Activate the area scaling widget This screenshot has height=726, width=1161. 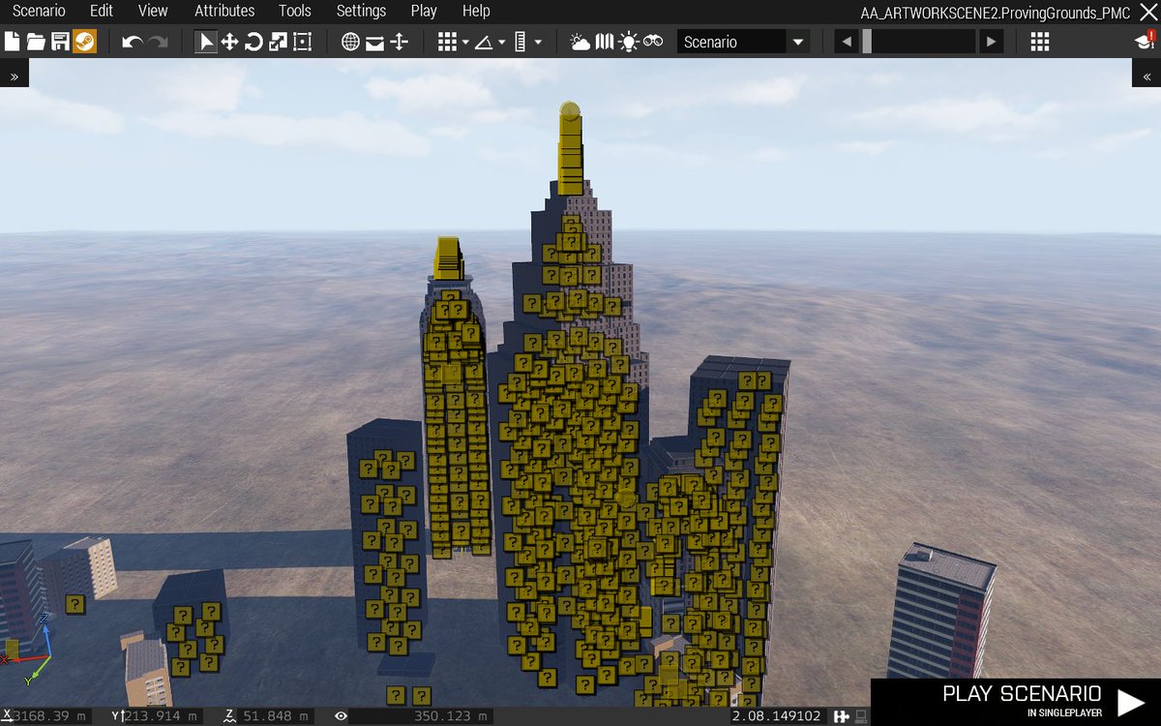point(303,42)
